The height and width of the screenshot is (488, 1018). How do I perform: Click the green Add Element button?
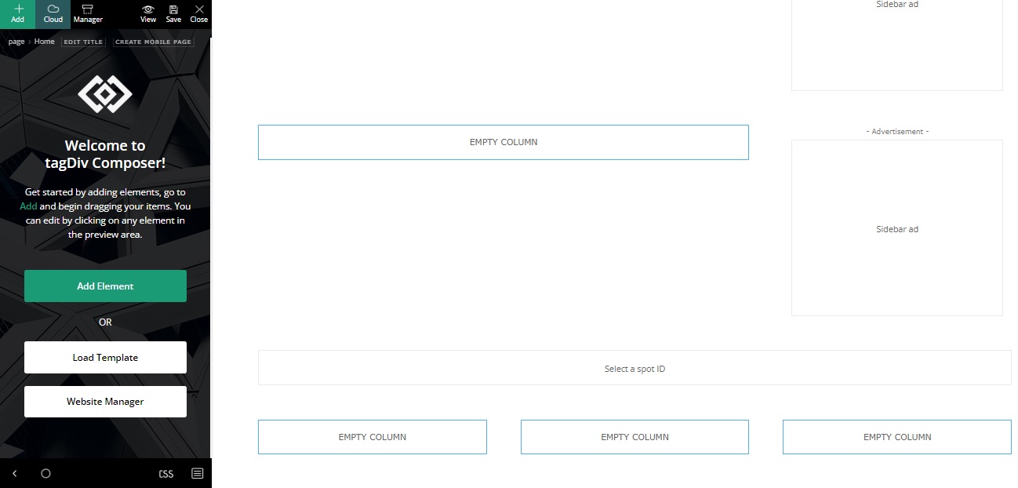tap(105, 286)
